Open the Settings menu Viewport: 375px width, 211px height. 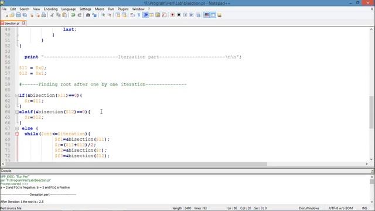pyautogui.click(x=85, y=9)
